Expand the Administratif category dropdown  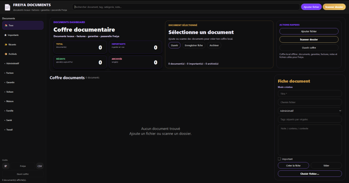(x=310, y=111)
